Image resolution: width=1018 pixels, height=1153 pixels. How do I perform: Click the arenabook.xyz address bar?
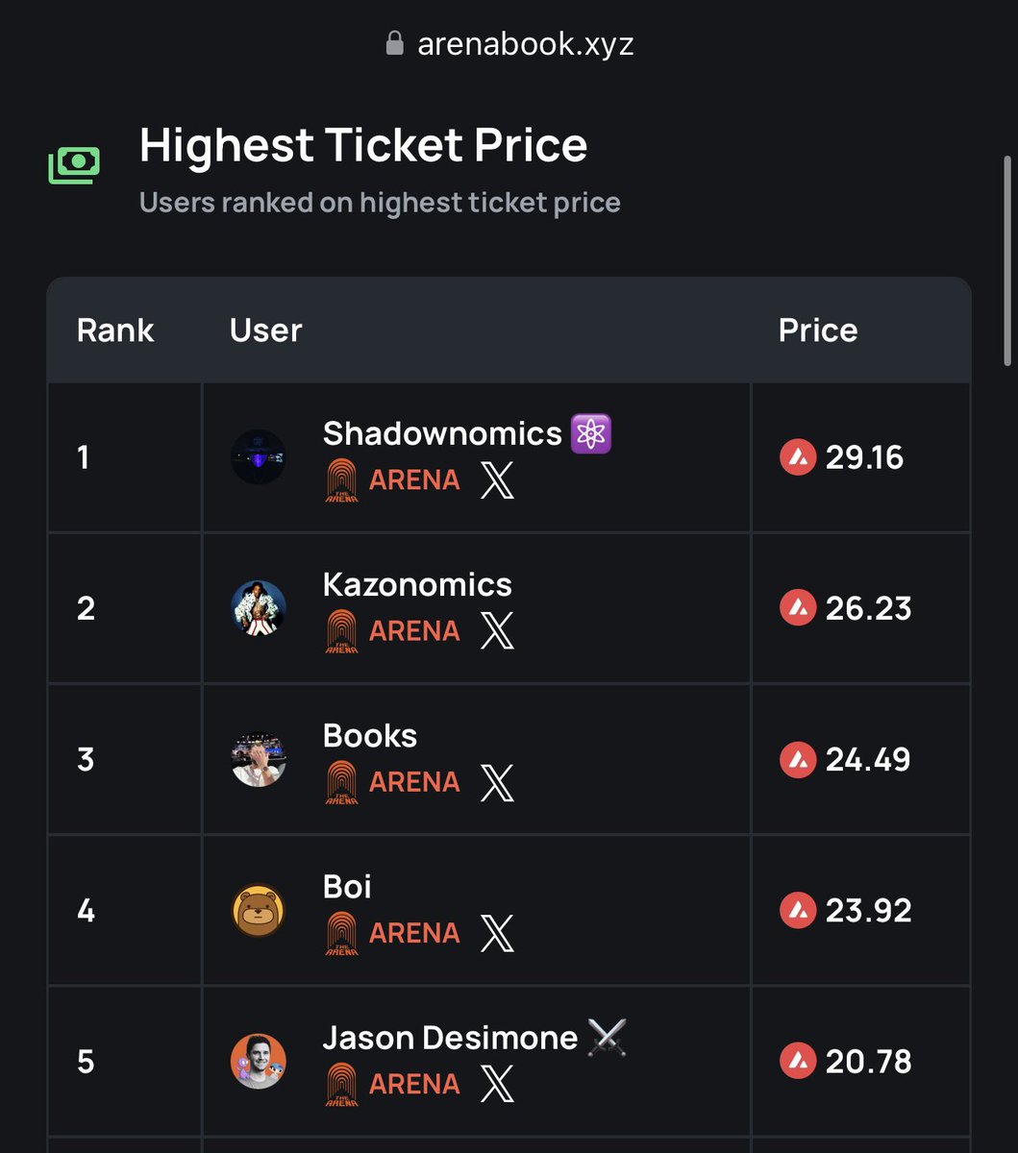pyautogui.click(x=509, y=44)
